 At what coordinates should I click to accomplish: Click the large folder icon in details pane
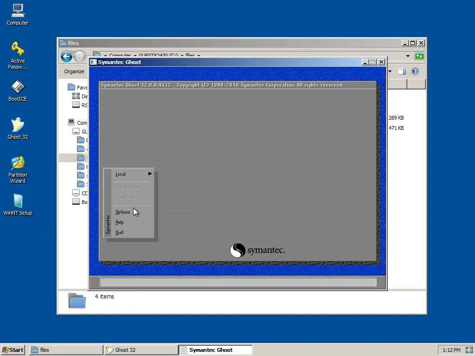tap(77, 300)
